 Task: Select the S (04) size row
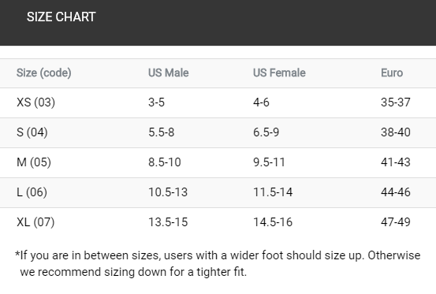pos(218,133)
